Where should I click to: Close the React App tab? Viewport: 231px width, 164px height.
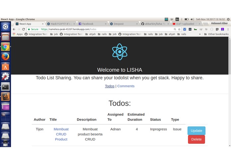[x=43, y=24]
